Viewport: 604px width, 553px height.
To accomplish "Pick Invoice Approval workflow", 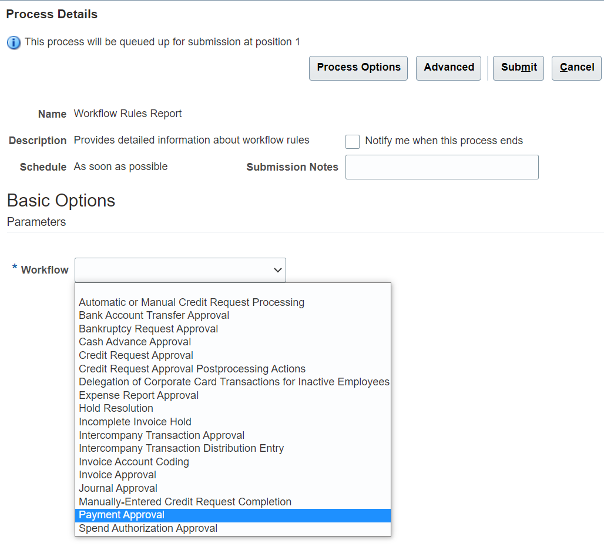I will [x=118, y=475].
